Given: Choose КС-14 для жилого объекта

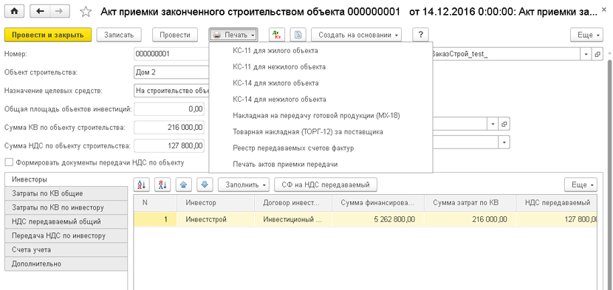Looking at the screenshot, I should tap(321, 83).
